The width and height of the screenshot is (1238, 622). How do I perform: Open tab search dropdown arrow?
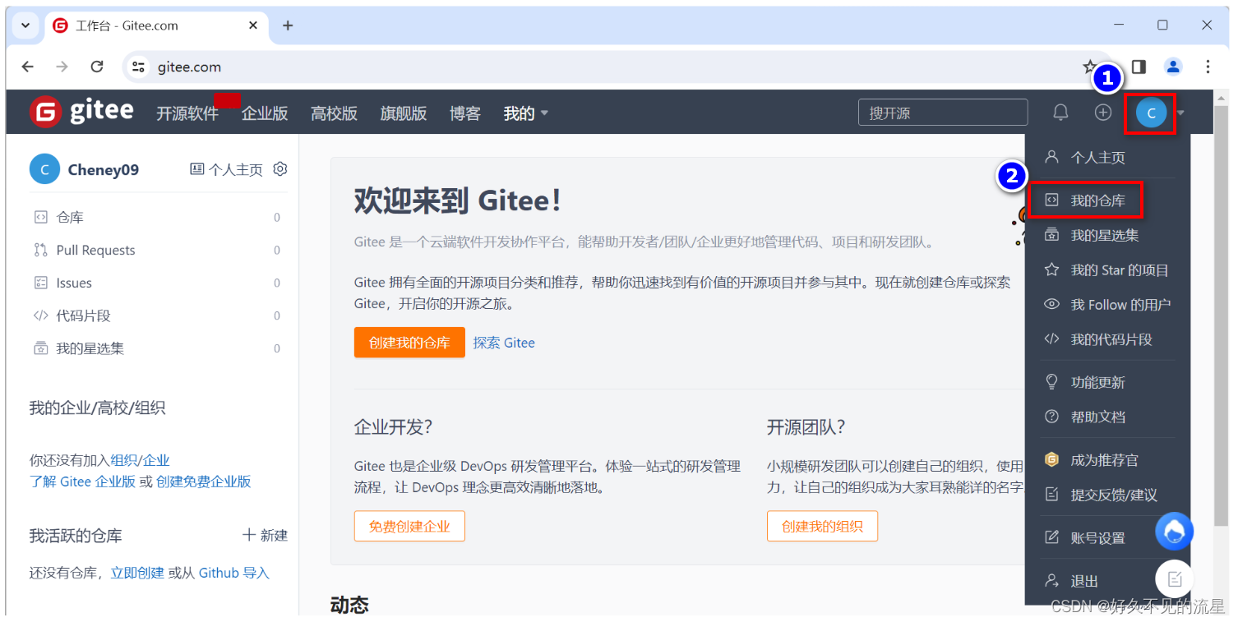tap(25, 25)
